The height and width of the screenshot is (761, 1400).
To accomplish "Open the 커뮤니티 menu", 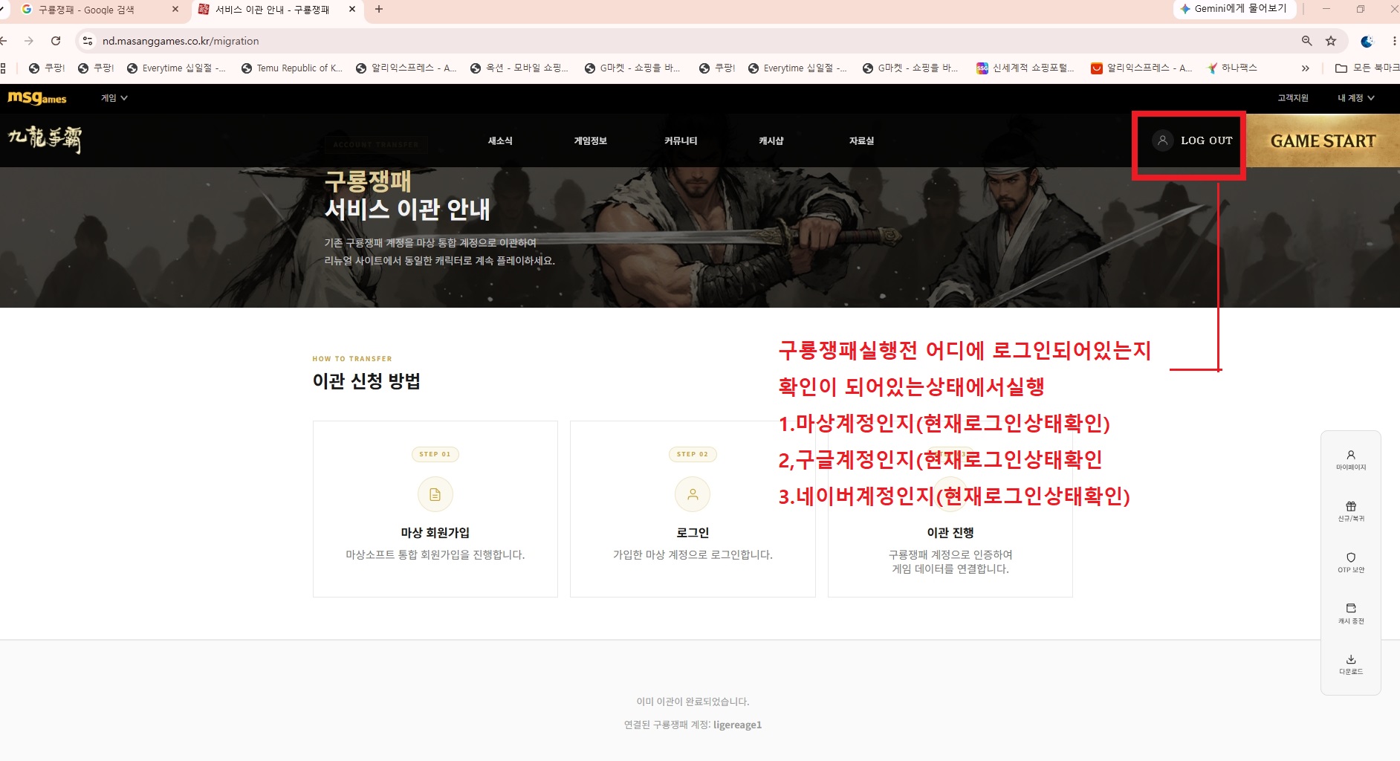I will pos(681,140).
